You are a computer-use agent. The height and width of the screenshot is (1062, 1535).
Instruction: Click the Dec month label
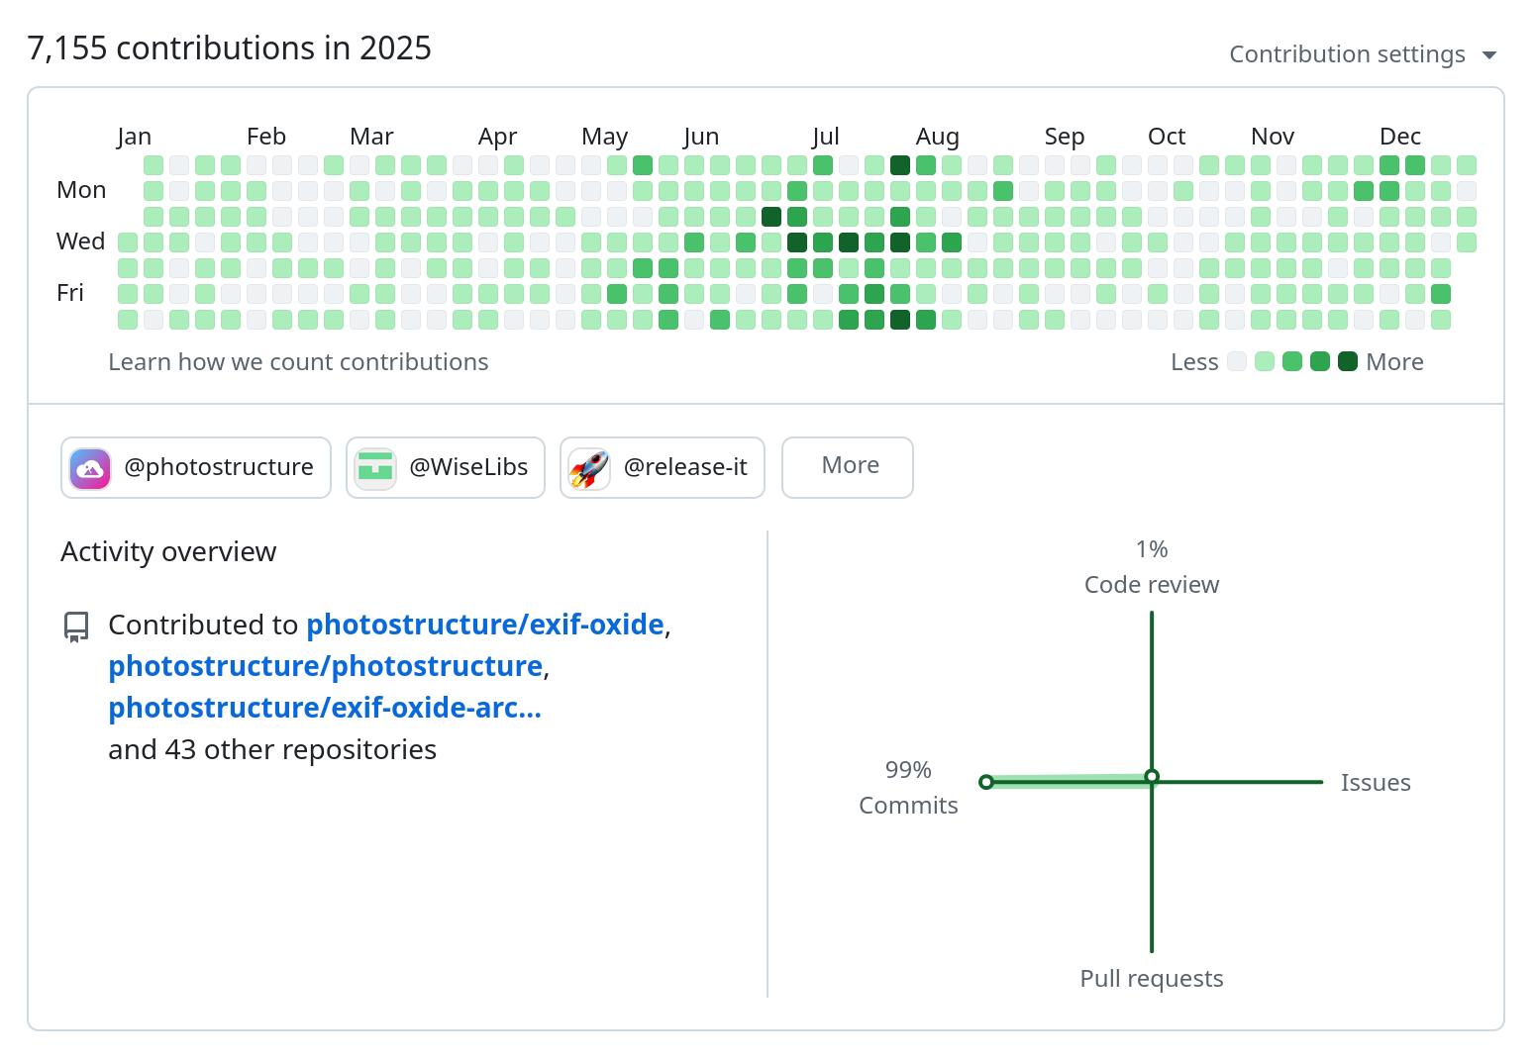coord(1400,137)
